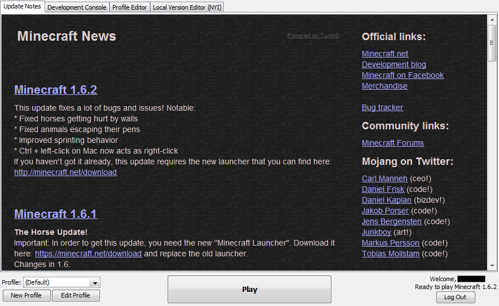Open the Merchandise link
Image resolution: width=499 pixels, height=306 pixels.
click(384, 86)
